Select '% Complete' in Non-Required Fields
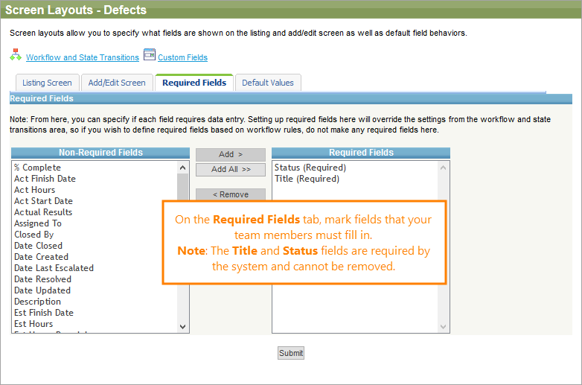This screenshot has width=582, height=385. 37,168
